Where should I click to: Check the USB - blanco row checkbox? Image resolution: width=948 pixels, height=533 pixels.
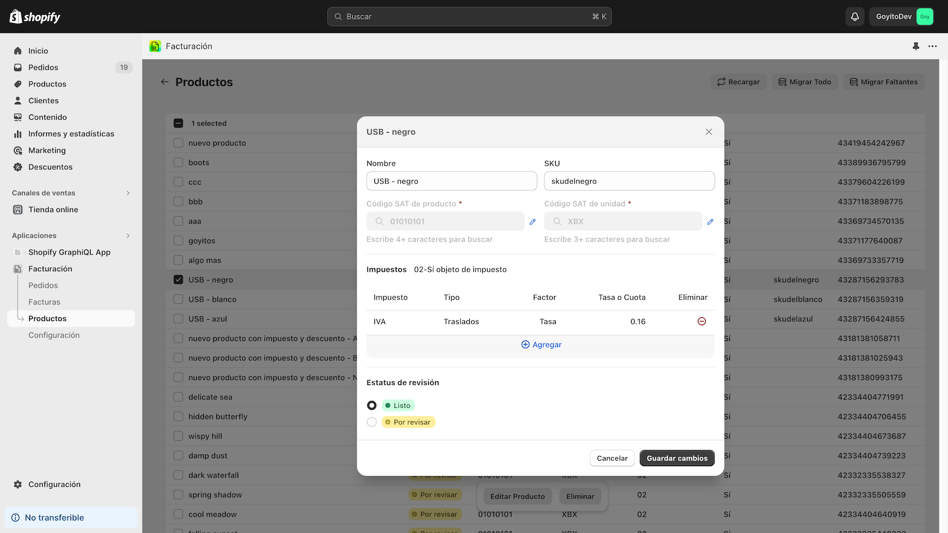[178, 299]
